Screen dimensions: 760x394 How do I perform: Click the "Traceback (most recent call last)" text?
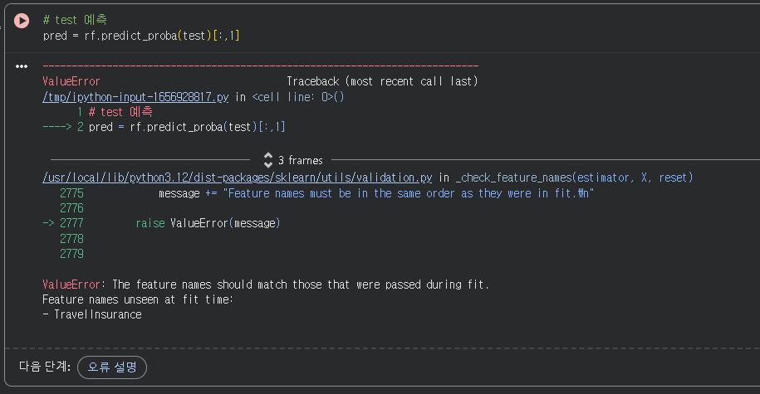[x=381, y=81]
